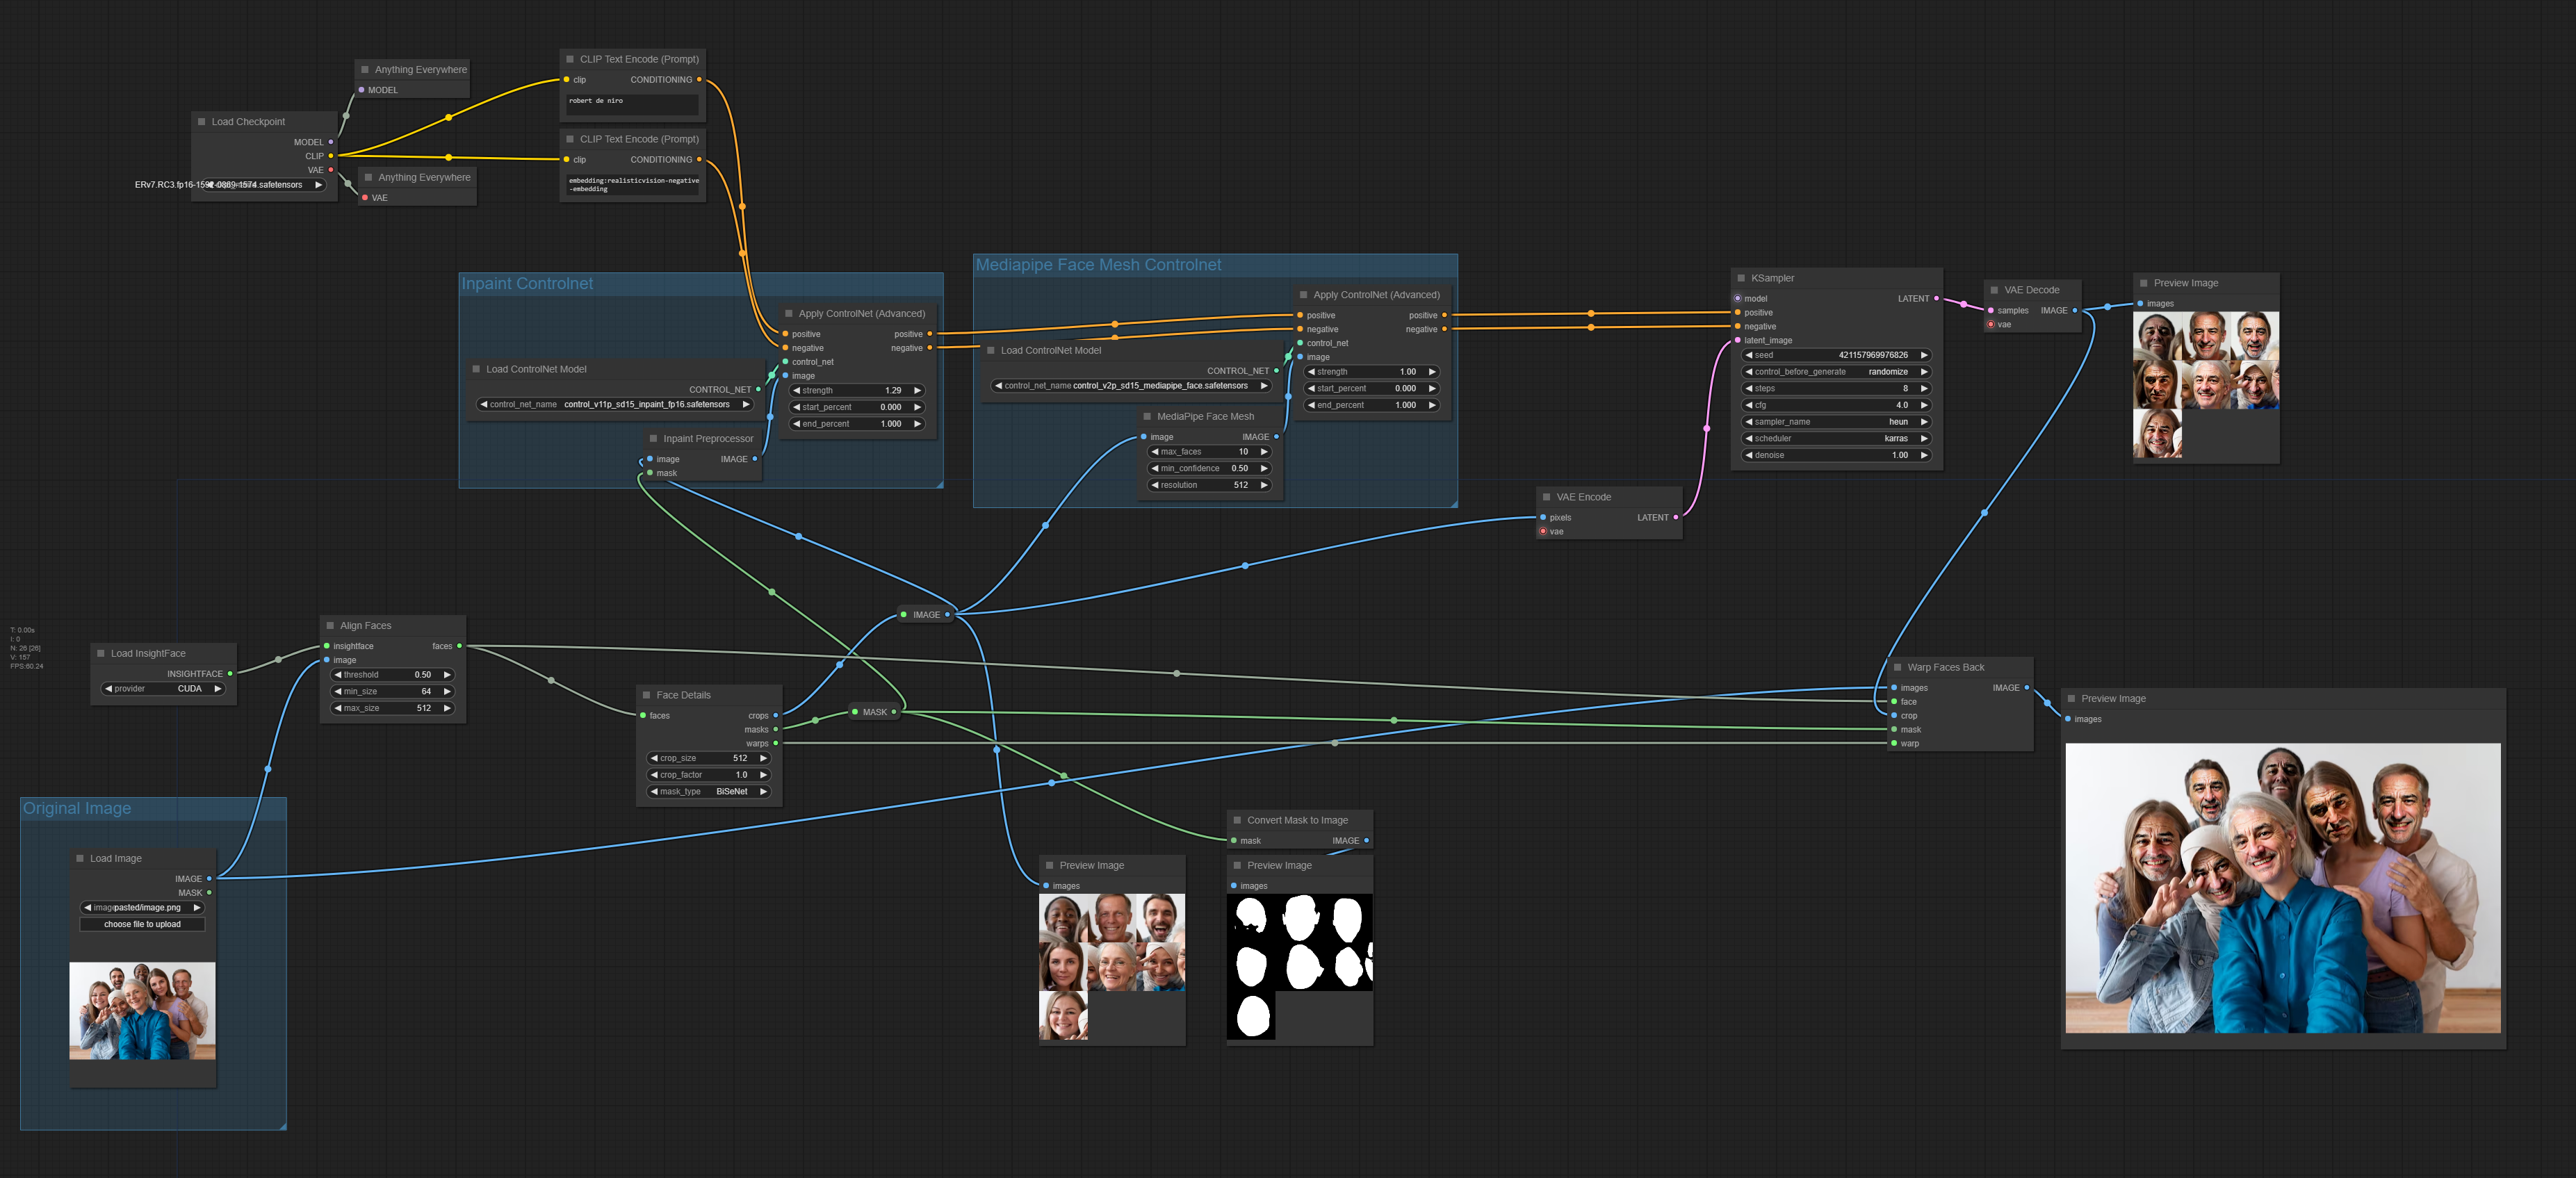
Task: Collapse the MediaPipe Face Mesh node dot
Action: pyautogui.click(x=1147, y=416)
